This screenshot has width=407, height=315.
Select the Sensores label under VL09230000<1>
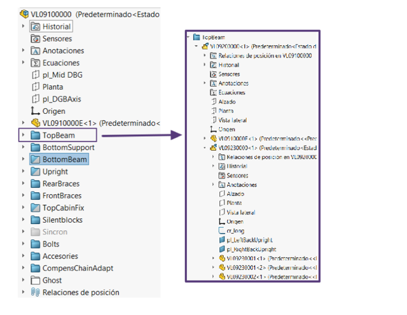click(237, 176)
